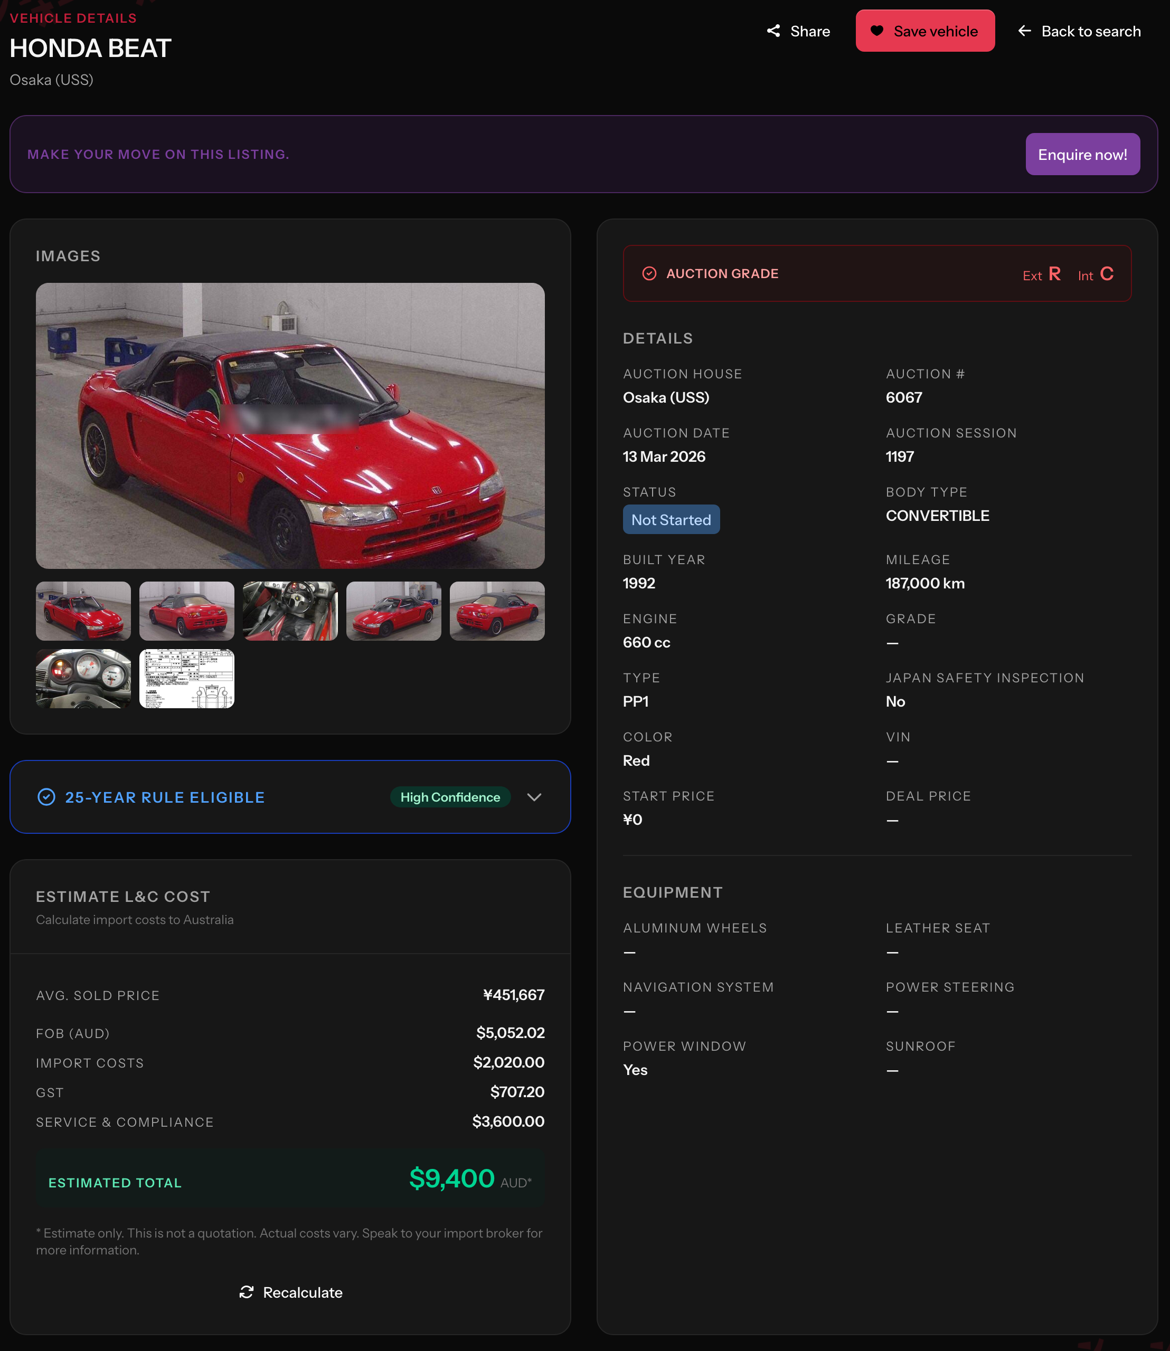Click the $9,400 estimated total

coord(452,1179)
